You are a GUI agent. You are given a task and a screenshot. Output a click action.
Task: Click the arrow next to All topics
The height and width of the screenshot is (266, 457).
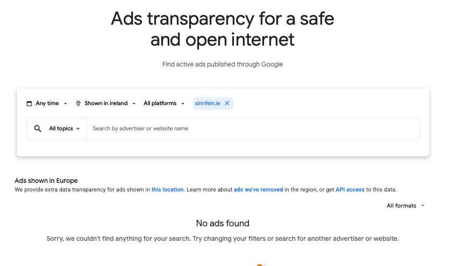click(78, 129)
